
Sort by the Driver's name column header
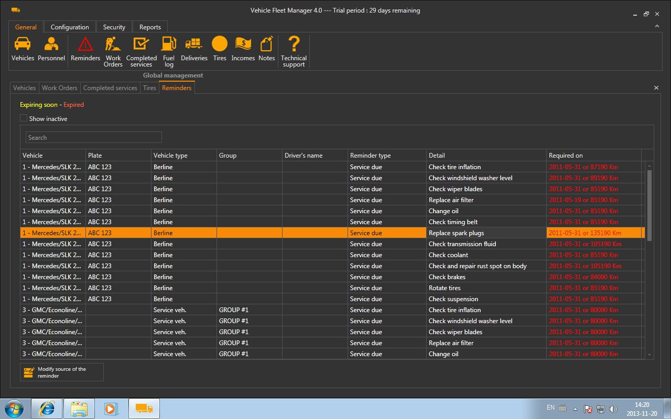click(315, 156)
